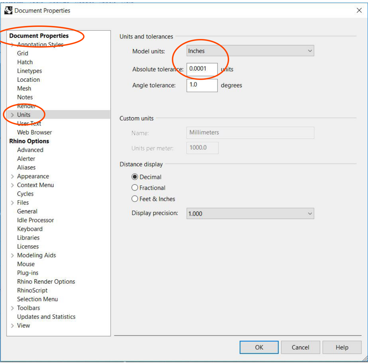Open the Aliases options page

[26, 168]
